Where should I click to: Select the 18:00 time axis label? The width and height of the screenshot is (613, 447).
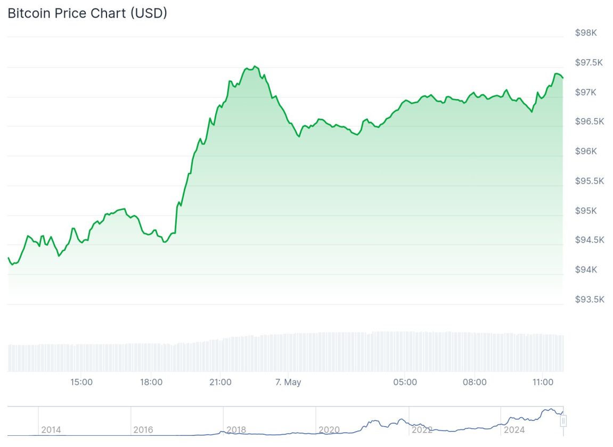(151, 382)
